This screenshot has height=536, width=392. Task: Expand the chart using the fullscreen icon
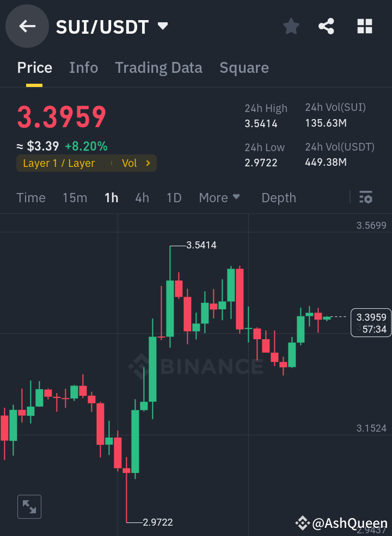click(x=29, y=507)
